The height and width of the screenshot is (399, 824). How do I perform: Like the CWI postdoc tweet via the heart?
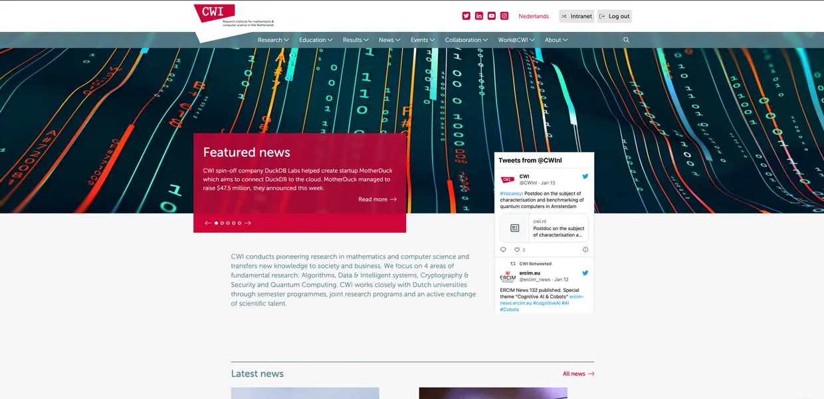(x=517, y=249)
